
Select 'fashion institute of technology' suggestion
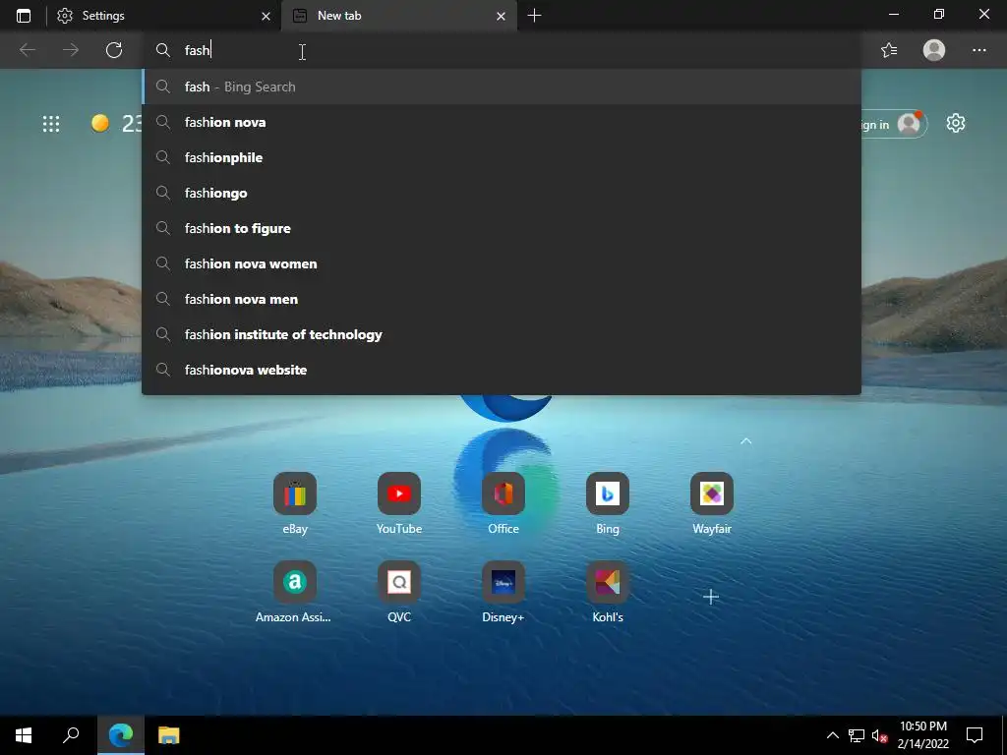[502, 334]
